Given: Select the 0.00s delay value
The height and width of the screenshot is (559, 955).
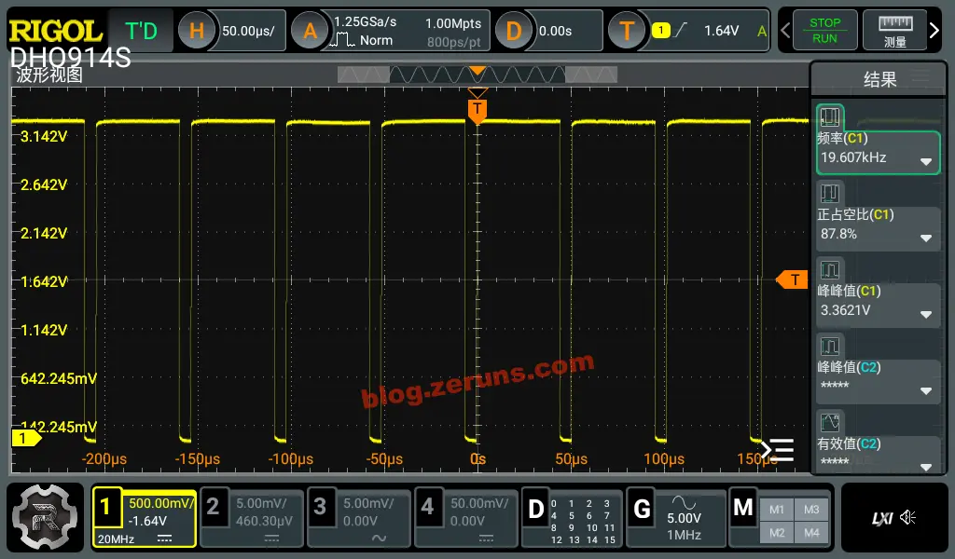Looking at the screenshot, I should click(556, 31).
